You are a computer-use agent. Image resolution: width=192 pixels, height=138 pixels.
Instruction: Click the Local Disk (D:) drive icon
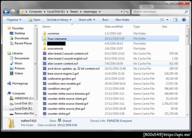tap(12, 104)
